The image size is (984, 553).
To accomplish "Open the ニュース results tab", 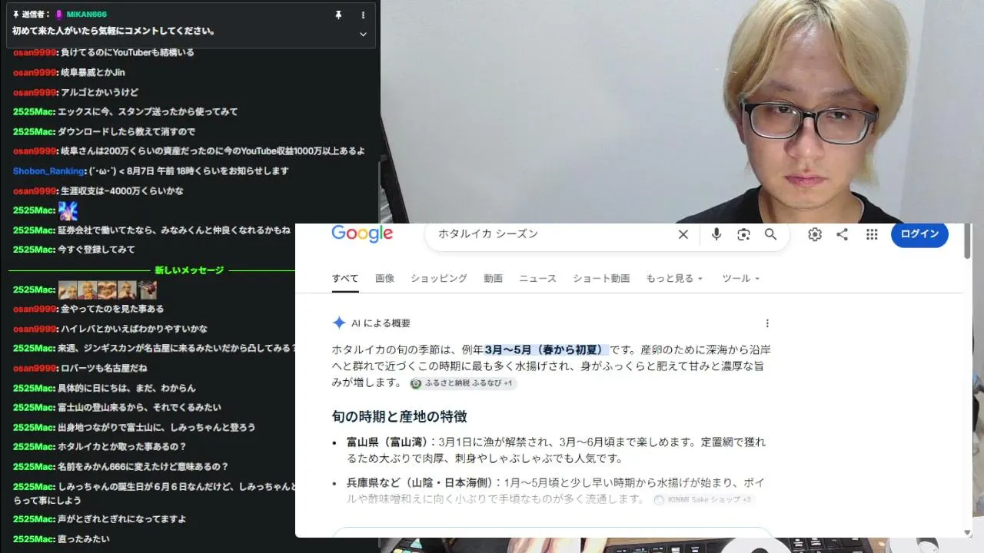I will 537,278.
